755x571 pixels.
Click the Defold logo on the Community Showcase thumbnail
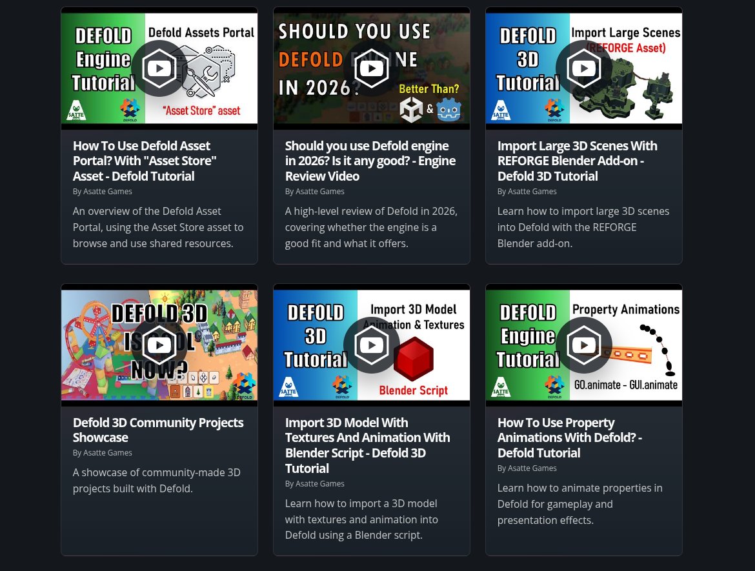click(x=244, y=386)
